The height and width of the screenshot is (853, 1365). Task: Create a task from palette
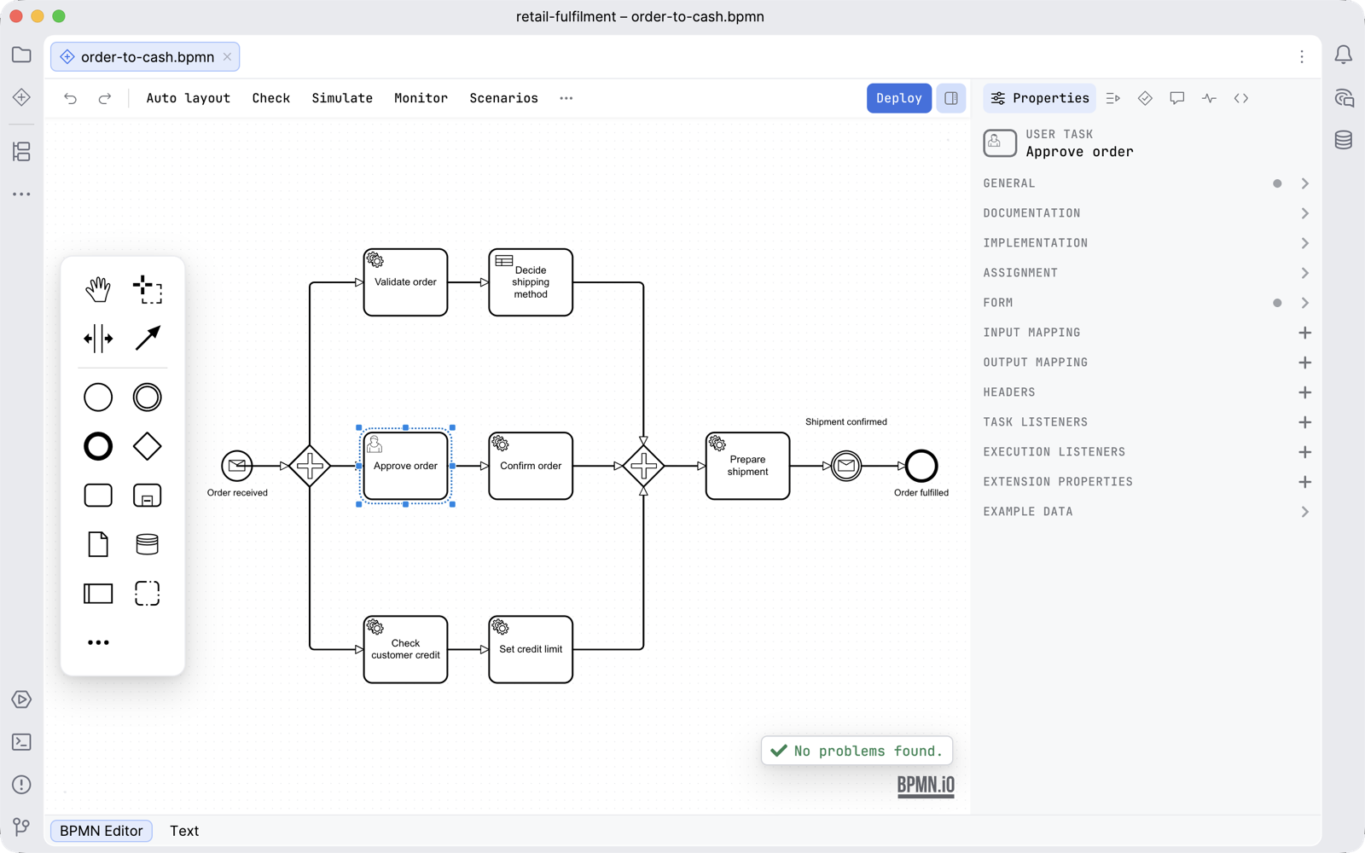98,496
